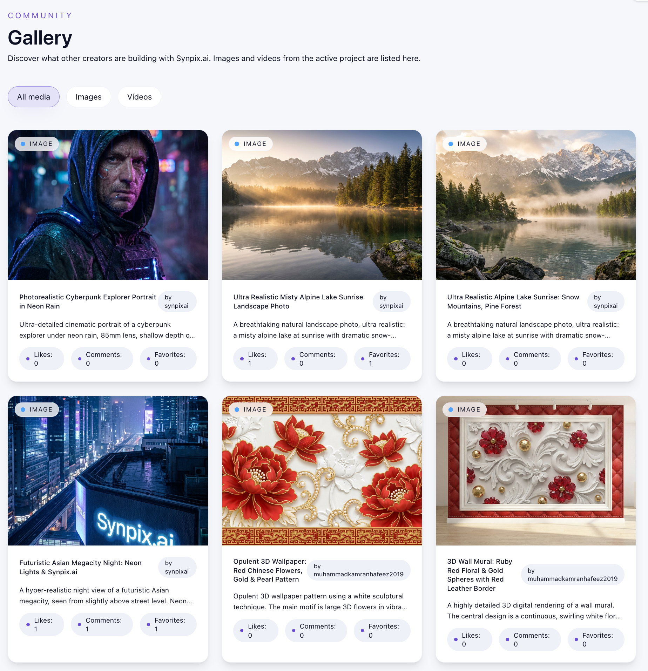The width and height of the screenshot is (648, 671).
Task: Open the red Chinese flowers wallpaper thumbnail
Action: (322, 470)
